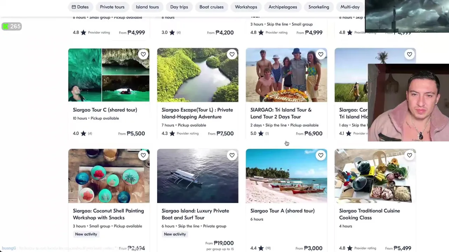This screenshot has height=252, width=449.
Task: Select the Island tours filter
Action: coord(147,7)
